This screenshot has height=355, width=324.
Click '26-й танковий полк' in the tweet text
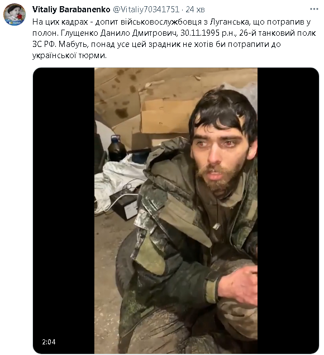(278, 33)
